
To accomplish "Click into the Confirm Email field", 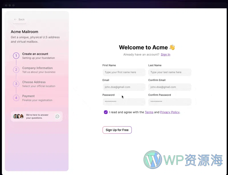I will (x=170, y=87).
